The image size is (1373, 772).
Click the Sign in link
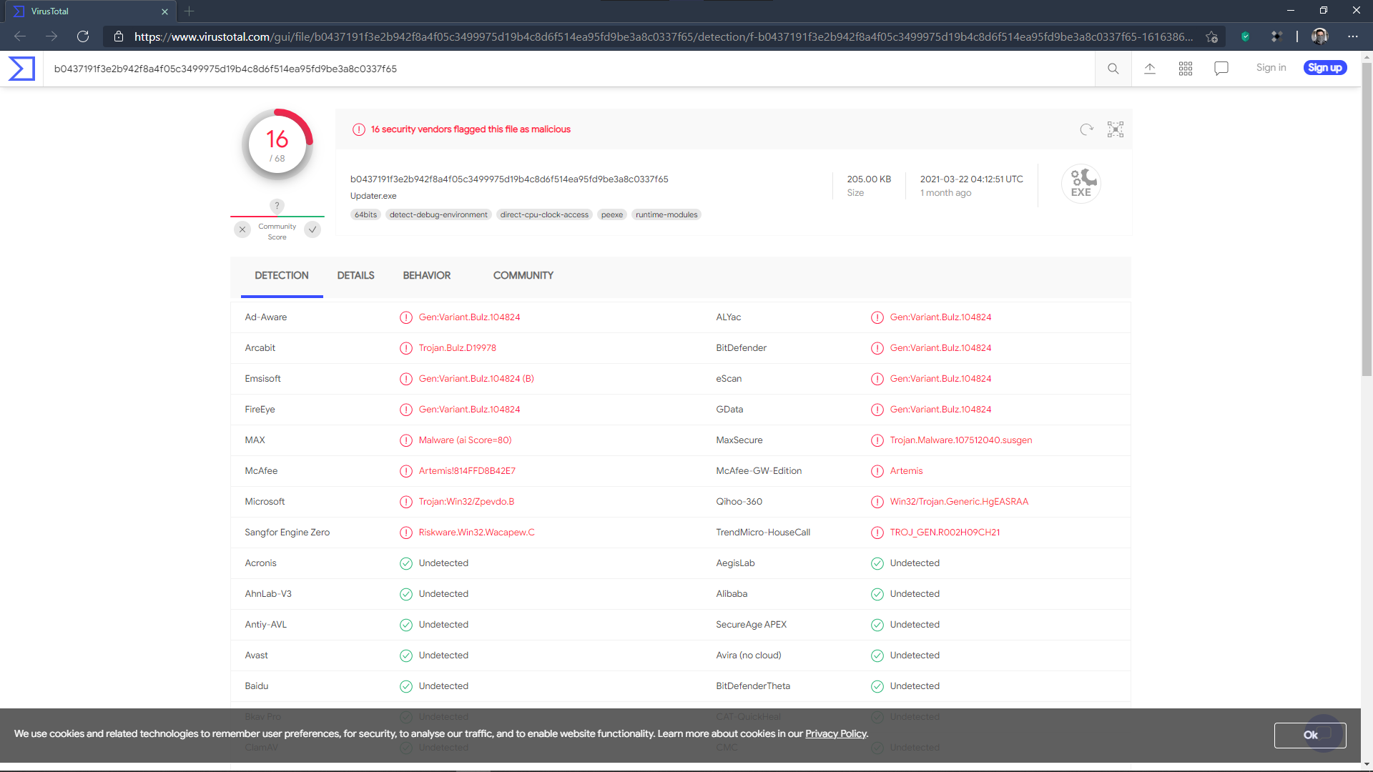click(1271, 68)
